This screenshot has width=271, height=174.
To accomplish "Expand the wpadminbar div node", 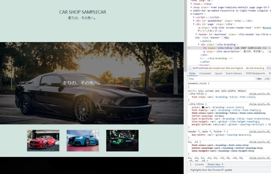I will [x=194, y=21].
